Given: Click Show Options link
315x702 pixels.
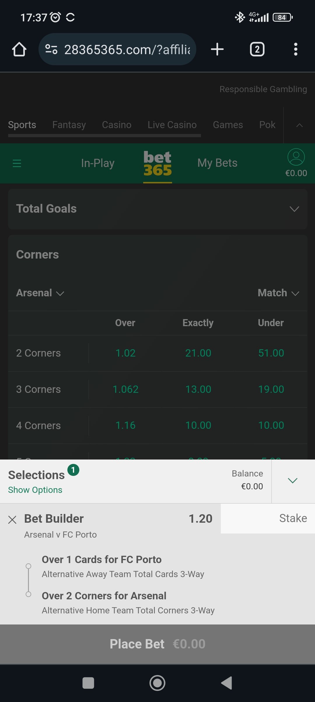Looking at the screenshot, I should [x=35, y=490].
